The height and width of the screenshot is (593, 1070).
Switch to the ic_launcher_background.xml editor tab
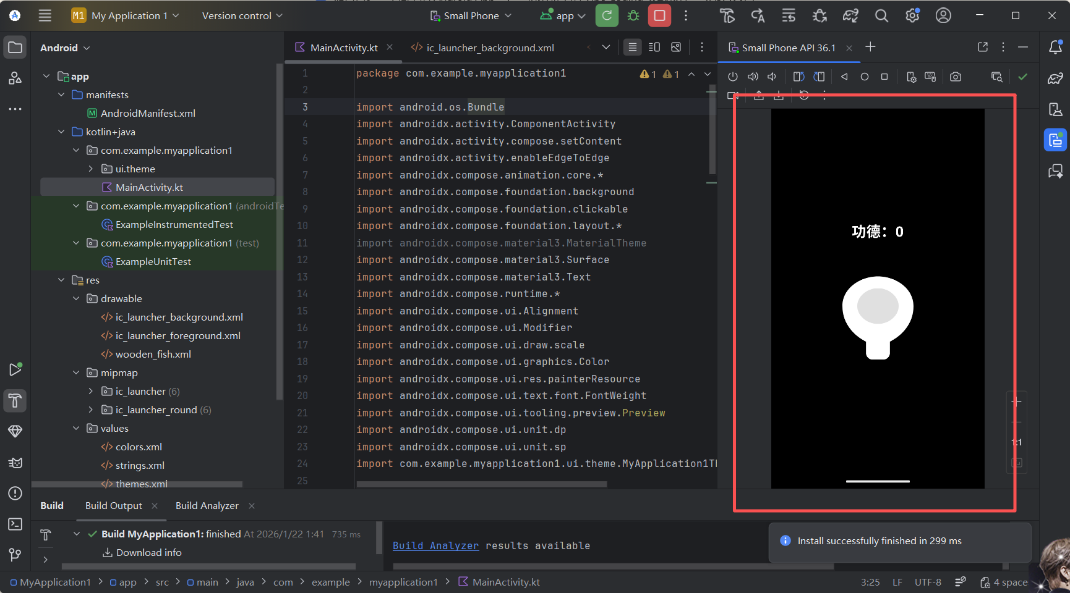[489, 48]
